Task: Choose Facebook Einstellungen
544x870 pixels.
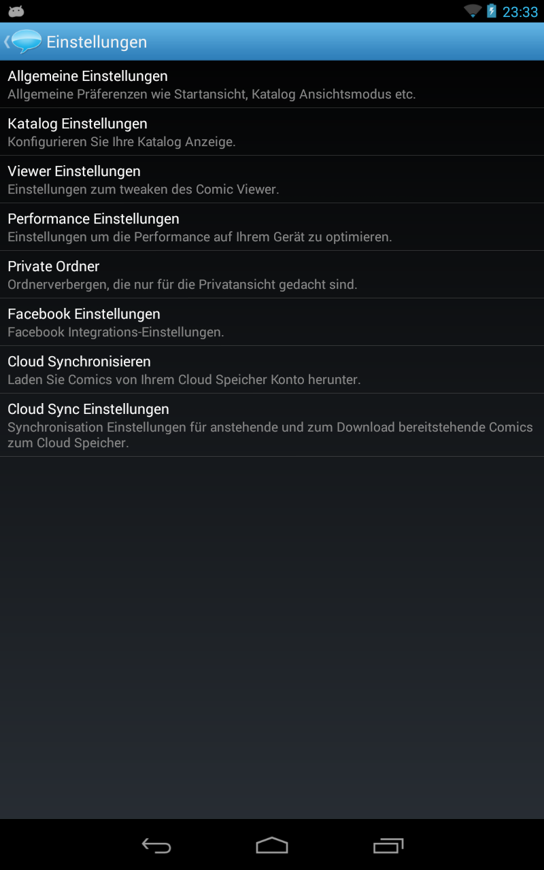Action: (x=272, y=322)
